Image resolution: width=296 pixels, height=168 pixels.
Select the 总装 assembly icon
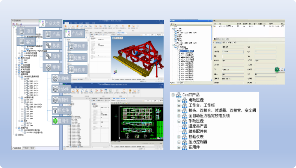pyautogui.click(x=48, y=45)
